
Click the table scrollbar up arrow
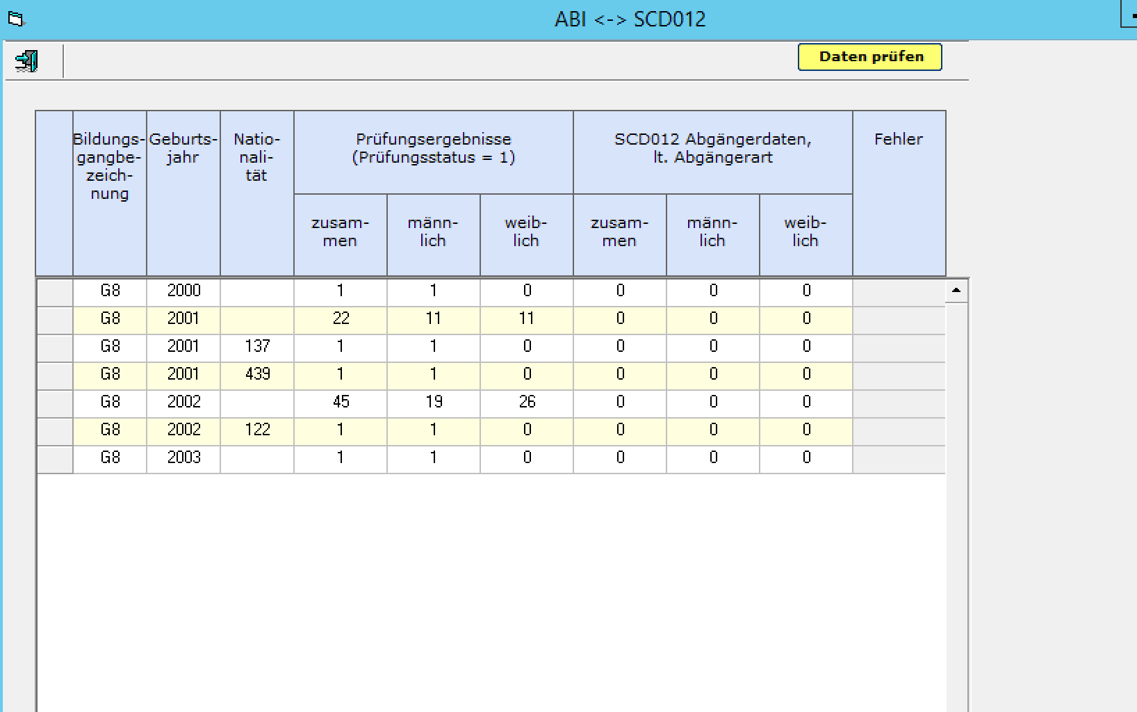[956, 290]
